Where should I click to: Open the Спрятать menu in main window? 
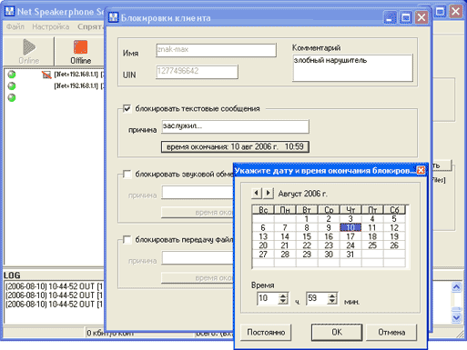point(90,26)
